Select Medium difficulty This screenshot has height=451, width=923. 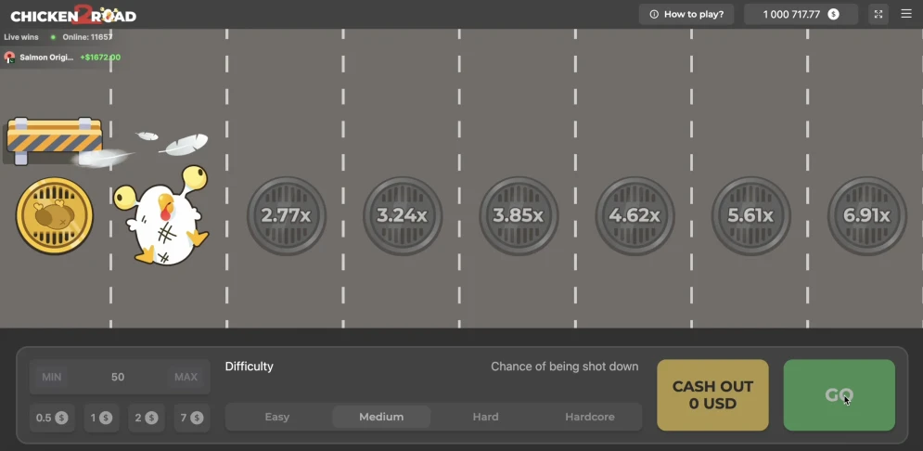[x=381, y=417]
